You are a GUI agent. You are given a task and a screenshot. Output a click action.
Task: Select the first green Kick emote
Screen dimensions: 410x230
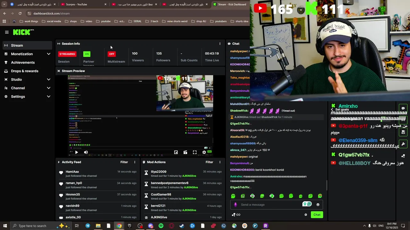click(x=233, y=196)
